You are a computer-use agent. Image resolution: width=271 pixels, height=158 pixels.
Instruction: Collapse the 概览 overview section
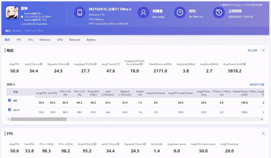click(x=263, y=50)
